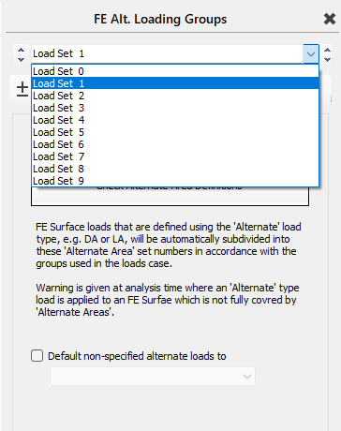
Task: Select Load Set 7 entry
Action: (175, 156)
